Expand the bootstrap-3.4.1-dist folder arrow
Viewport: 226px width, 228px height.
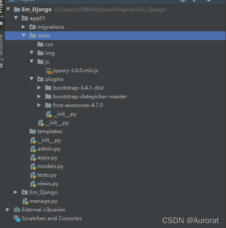pos(39,88)
